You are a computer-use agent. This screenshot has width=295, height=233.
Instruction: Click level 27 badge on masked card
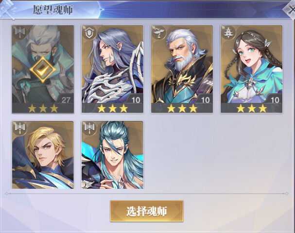[x=66, y=100]
